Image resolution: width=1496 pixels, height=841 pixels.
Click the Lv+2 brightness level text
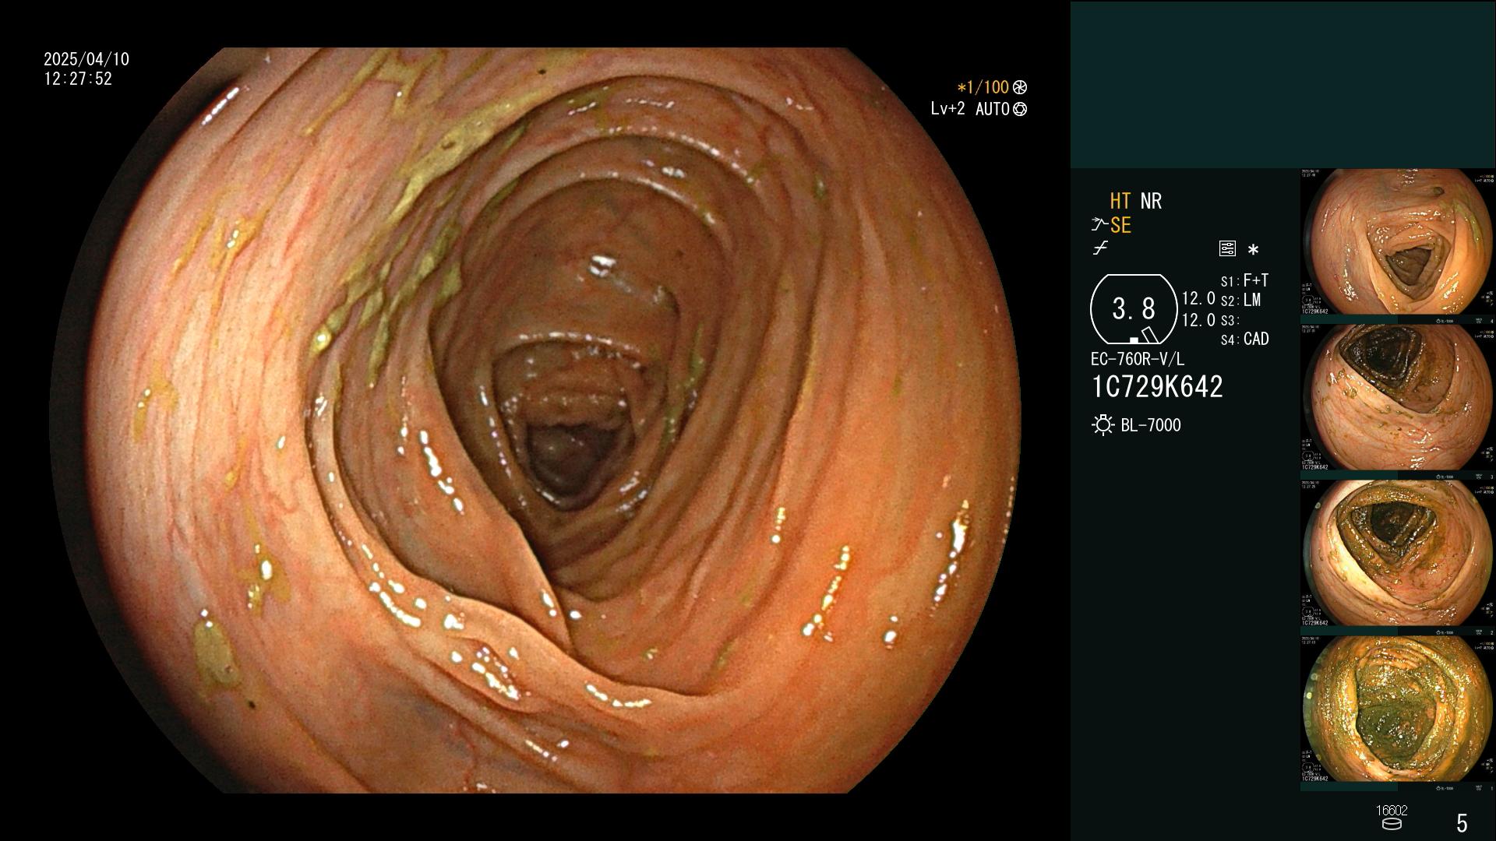[947, 109]
